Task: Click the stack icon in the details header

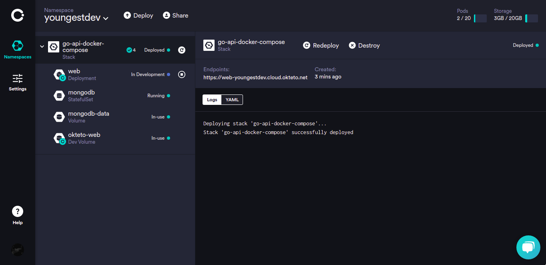Action: tap(209, 45)
